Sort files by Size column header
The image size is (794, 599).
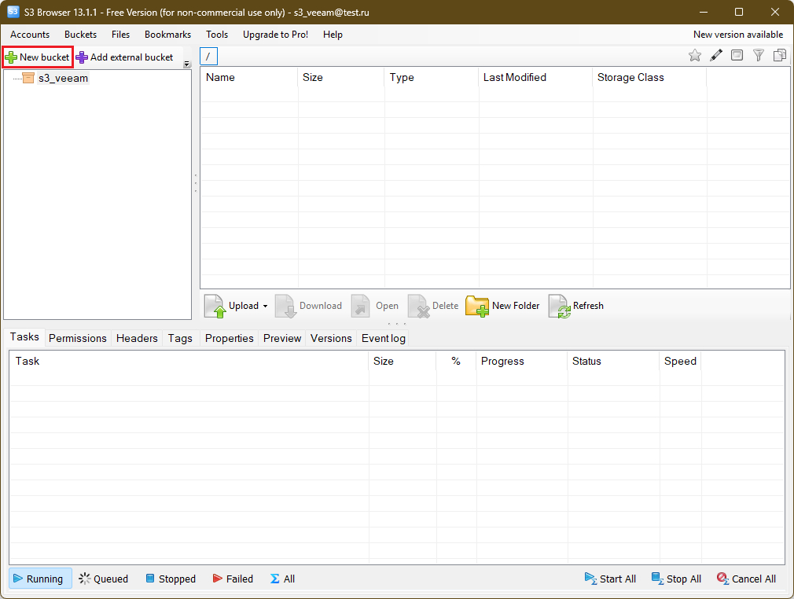(x=341, y=78)
